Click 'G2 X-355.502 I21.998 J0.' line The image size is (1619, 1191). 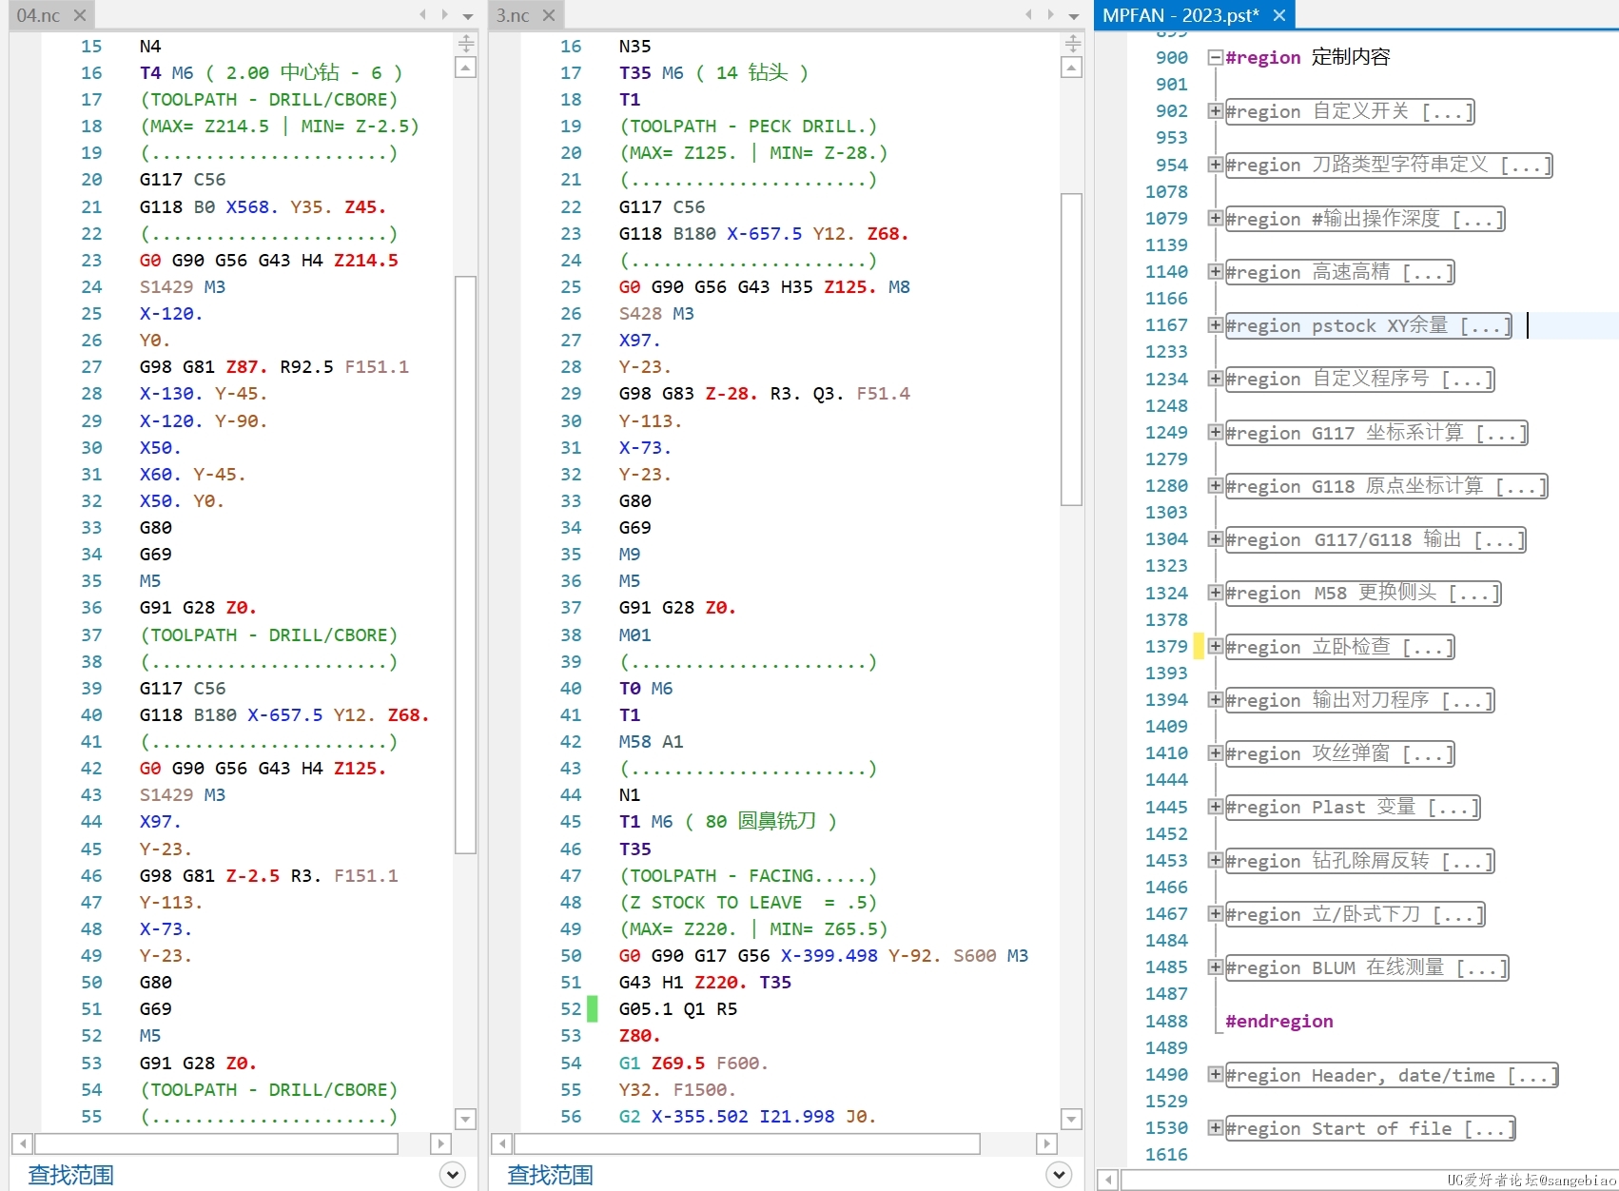click(x=748, y=1117)
